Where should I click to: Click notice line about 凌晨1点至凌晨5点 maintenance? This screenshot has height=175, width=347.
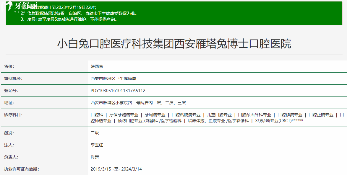(69, 19)
